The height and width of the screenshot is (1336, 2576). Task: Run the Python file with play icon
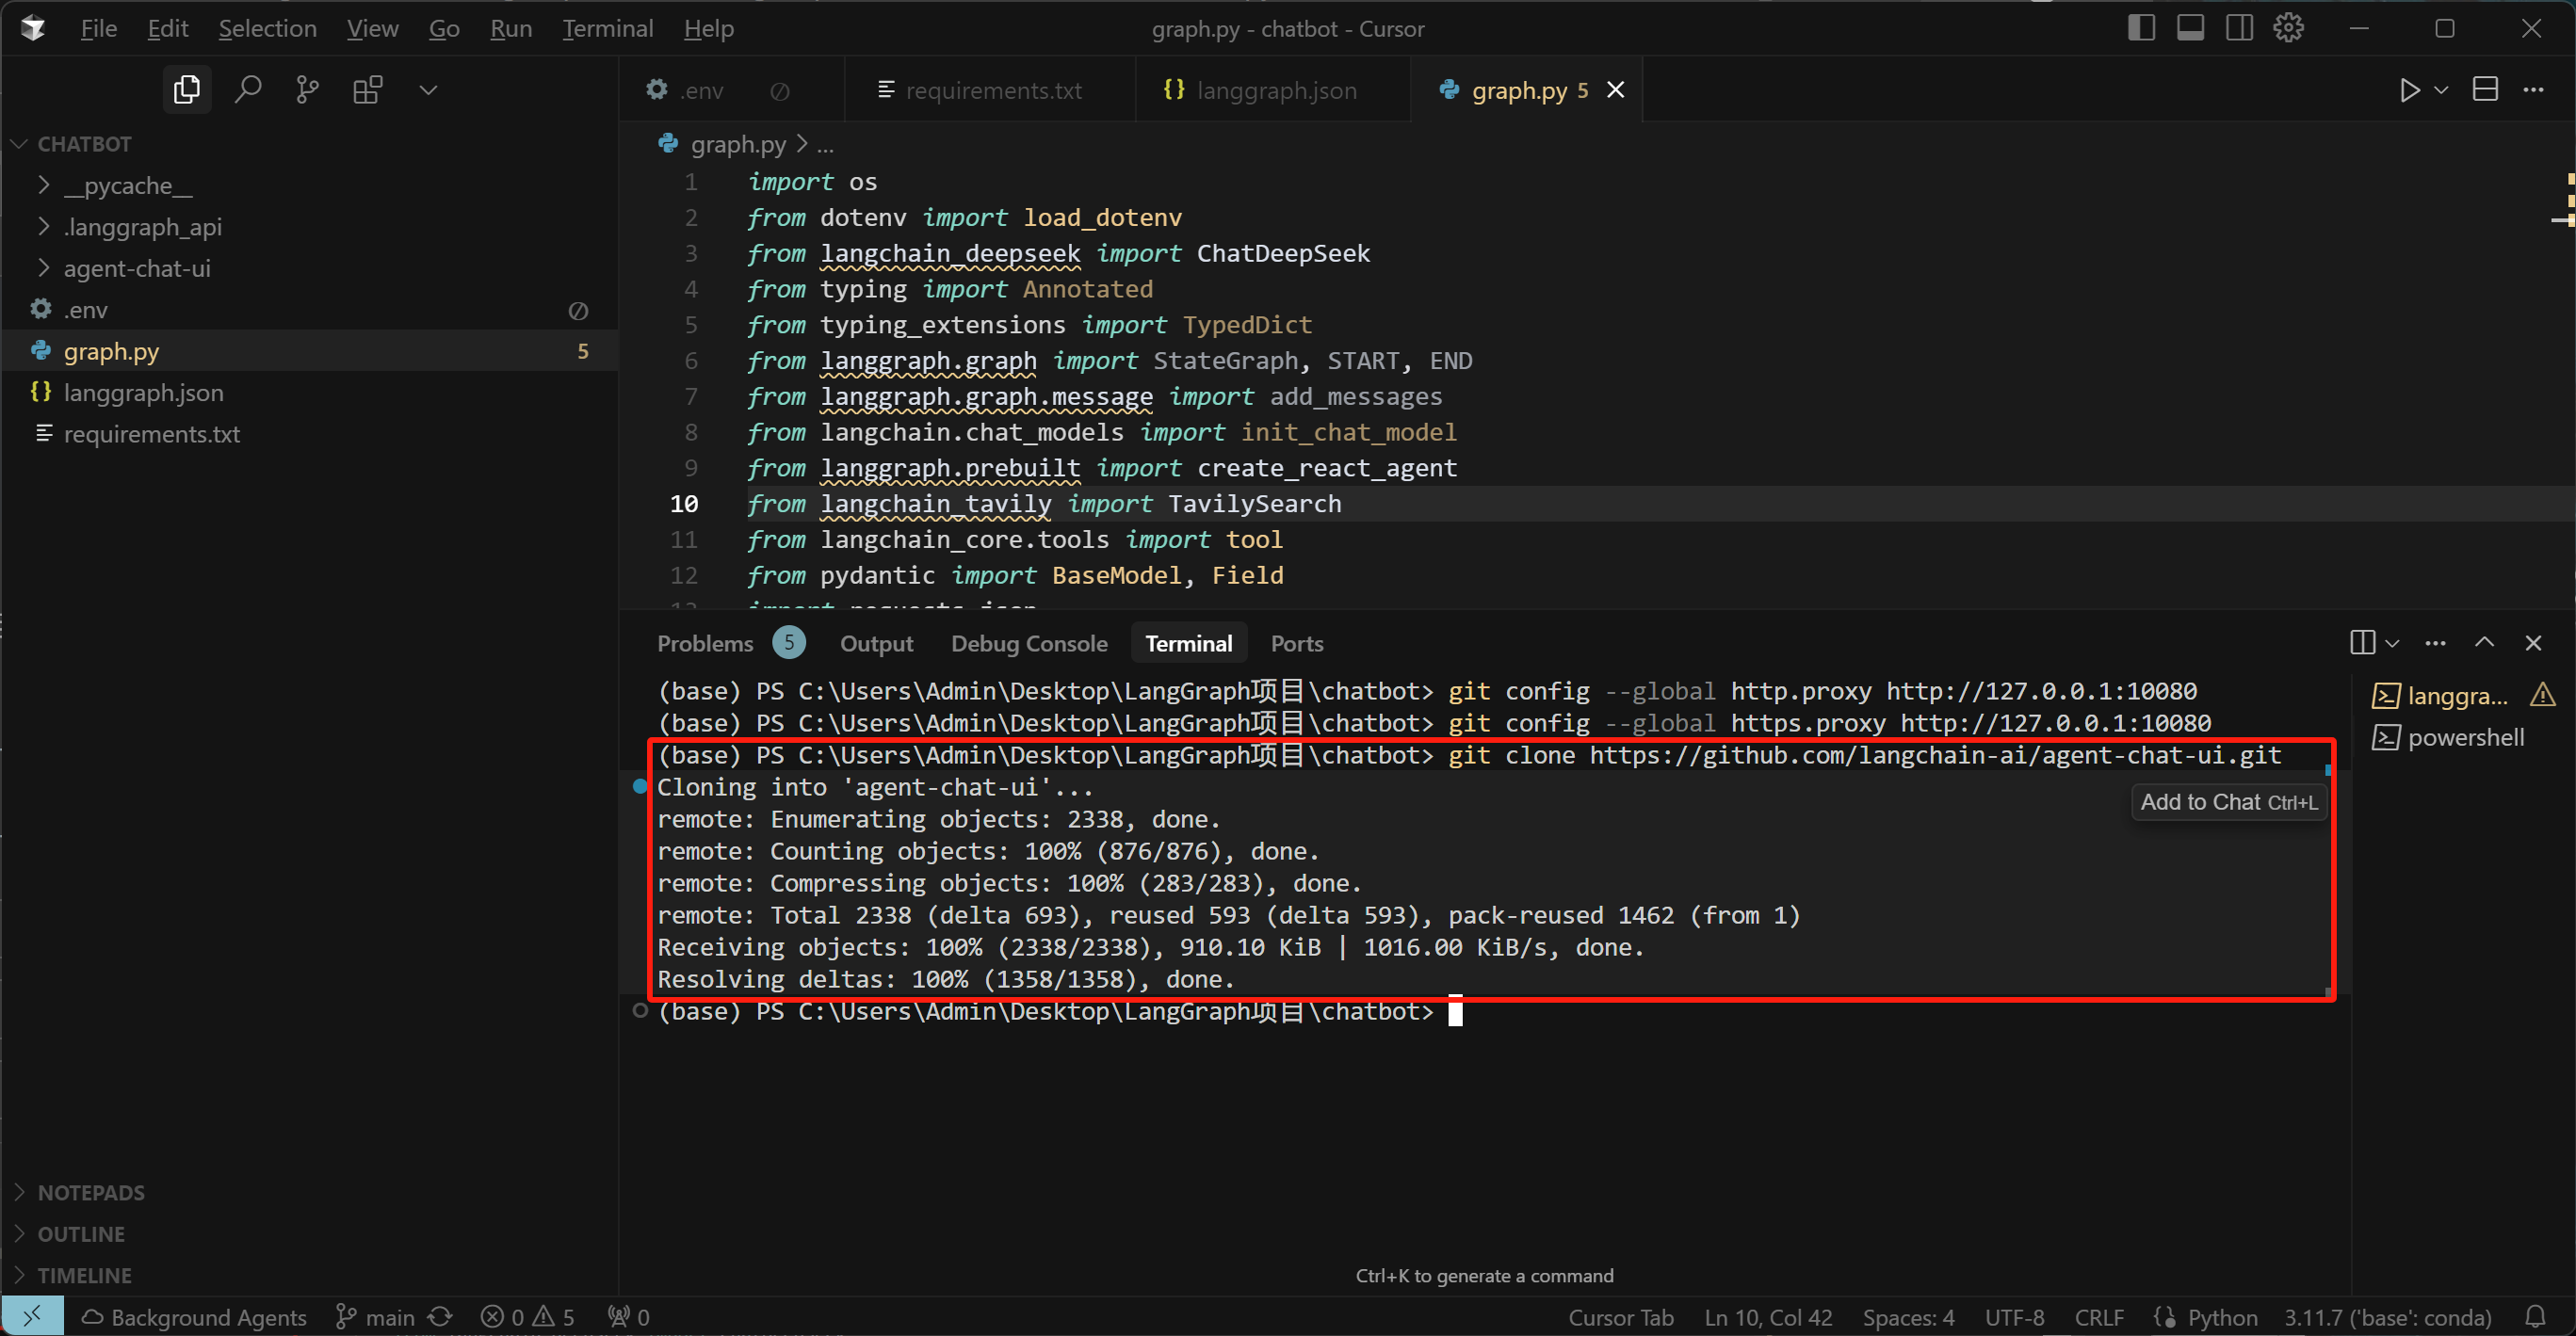(2409, 90)
